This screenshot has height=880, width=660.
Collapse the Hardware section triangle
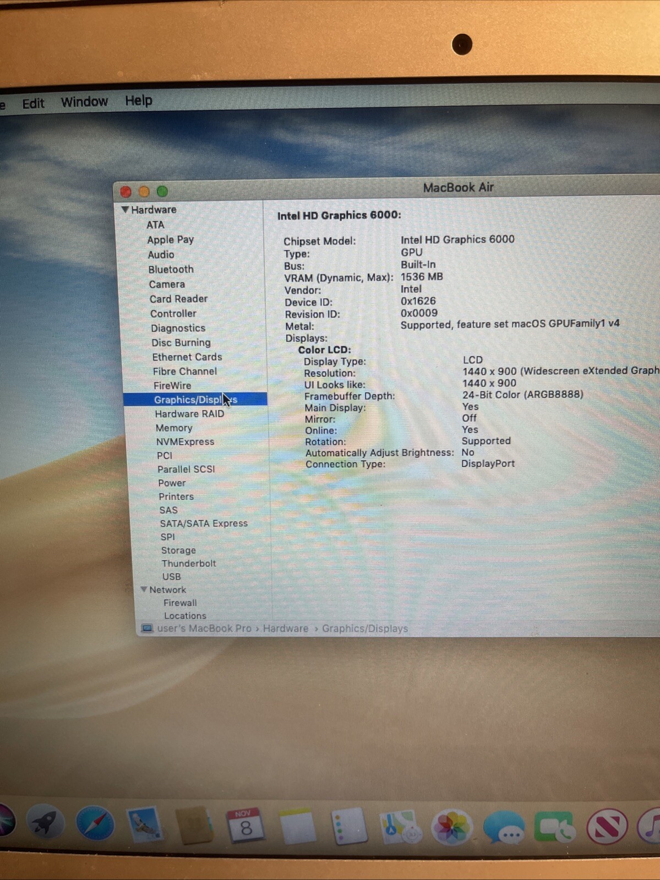point(125,210)
